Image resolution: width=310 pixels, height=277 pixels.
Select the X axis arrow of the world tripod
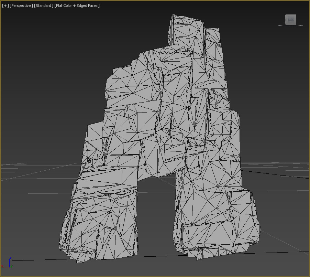click(6, 267)
